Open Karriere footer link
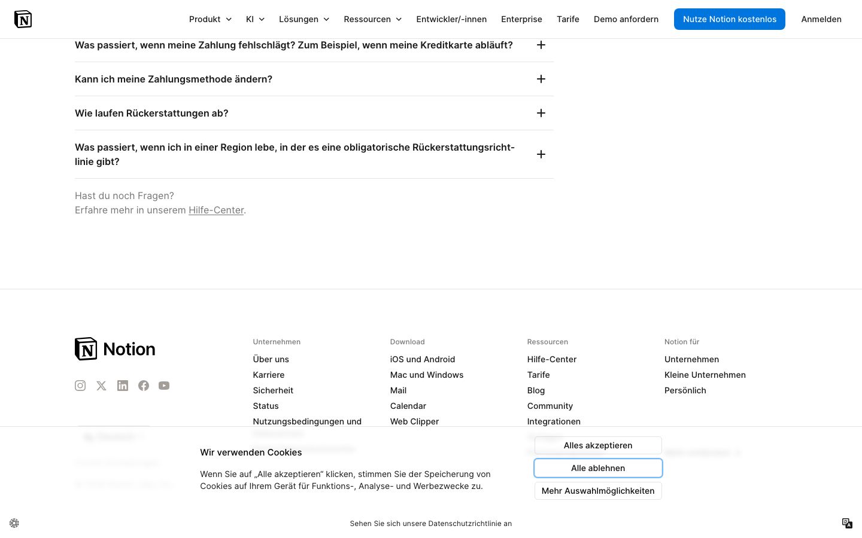This screenshot has width=862, height=538. coord(269,375)
